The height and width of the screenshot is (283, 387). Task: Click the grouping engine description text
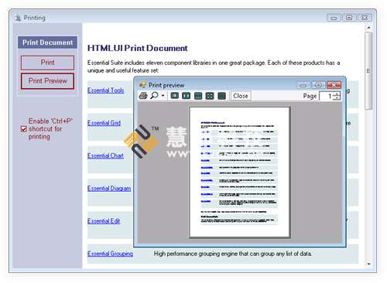pyautogui.click(x=232, y=254)
